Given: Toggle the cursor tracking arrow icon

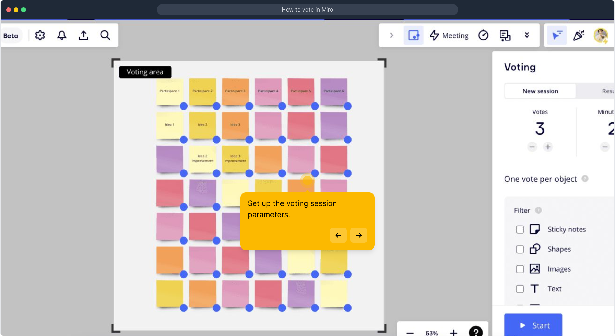Looking at the screenshot, I should click(x=557, y=35).
